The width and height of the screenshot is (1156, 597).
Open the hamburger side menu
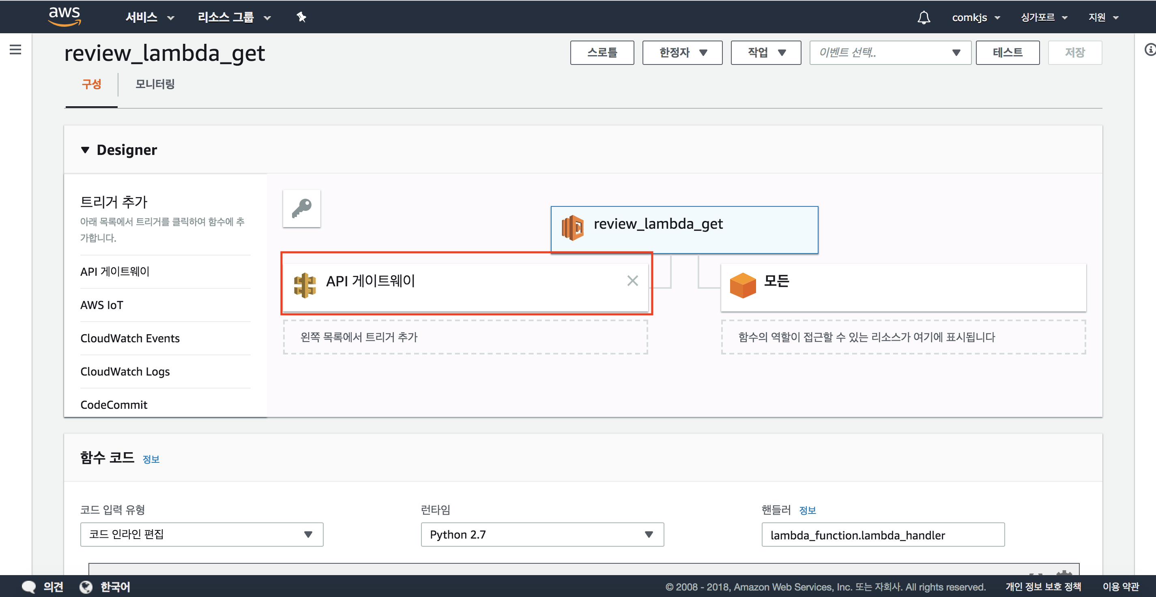coord(15,49)
